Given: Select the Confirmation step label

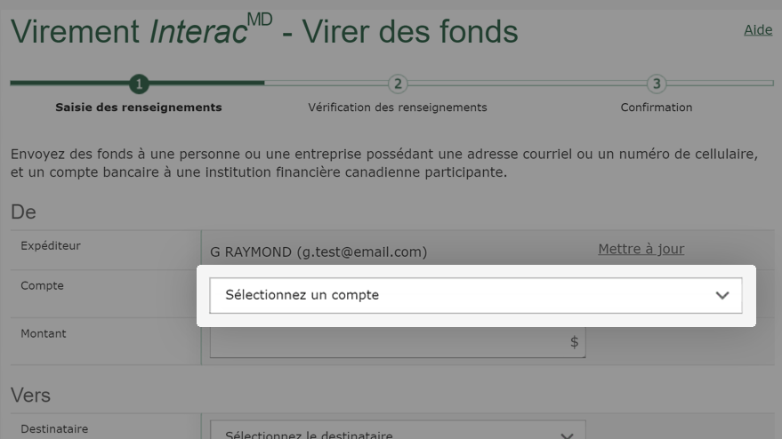Looking at the screenshot, I should click(x=657, y=108).
